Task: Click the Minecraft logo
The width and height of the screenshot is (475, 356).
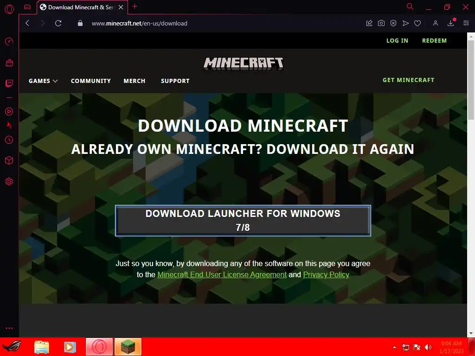Action: coord(243,64)
